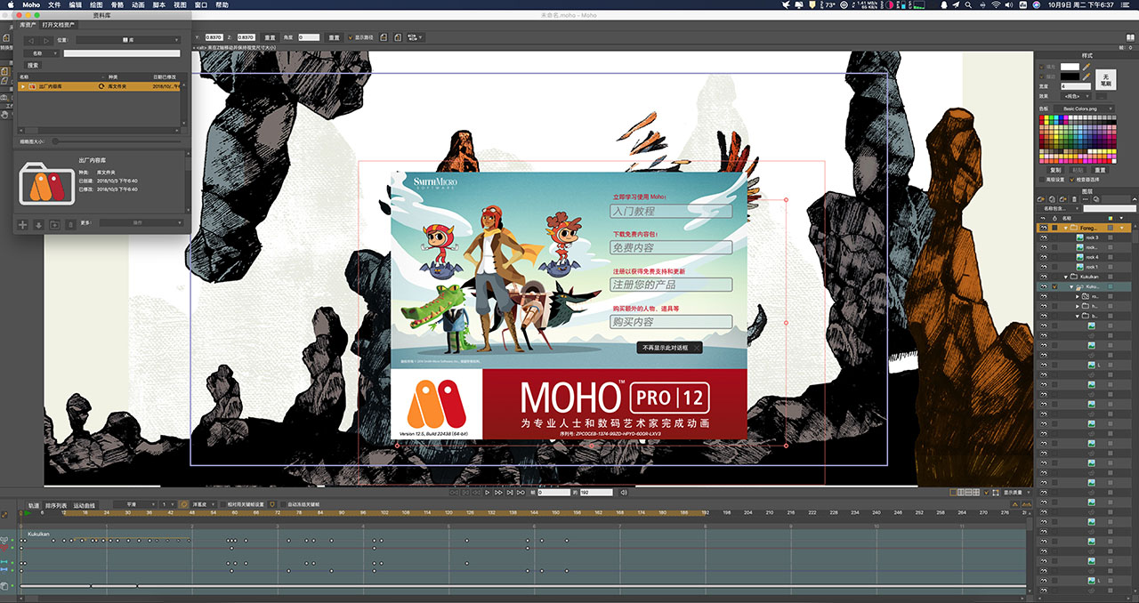
Task: Click the library forward navigation arrow
Action: (x=45, y=40)
